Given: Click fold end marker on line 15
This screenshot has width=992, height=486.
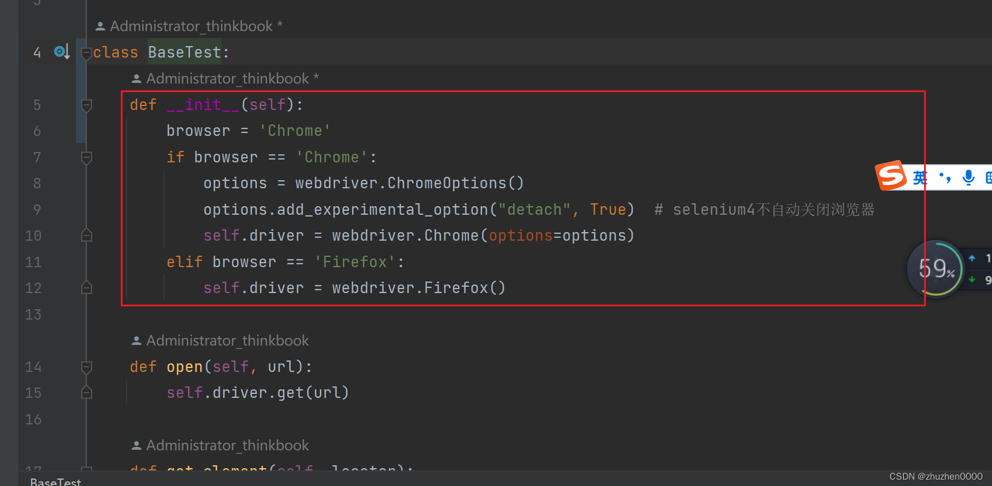Looking at the screenshot, I should pos(86,392).
